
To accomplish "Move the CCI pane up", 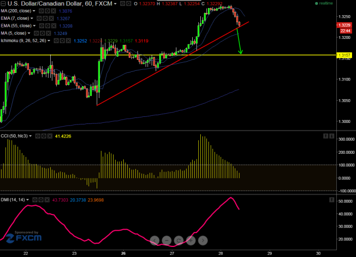I will pos(326,136).
